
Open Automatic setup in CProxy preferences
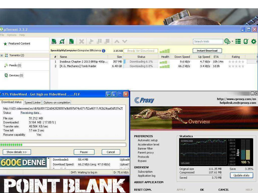(148, 140)
